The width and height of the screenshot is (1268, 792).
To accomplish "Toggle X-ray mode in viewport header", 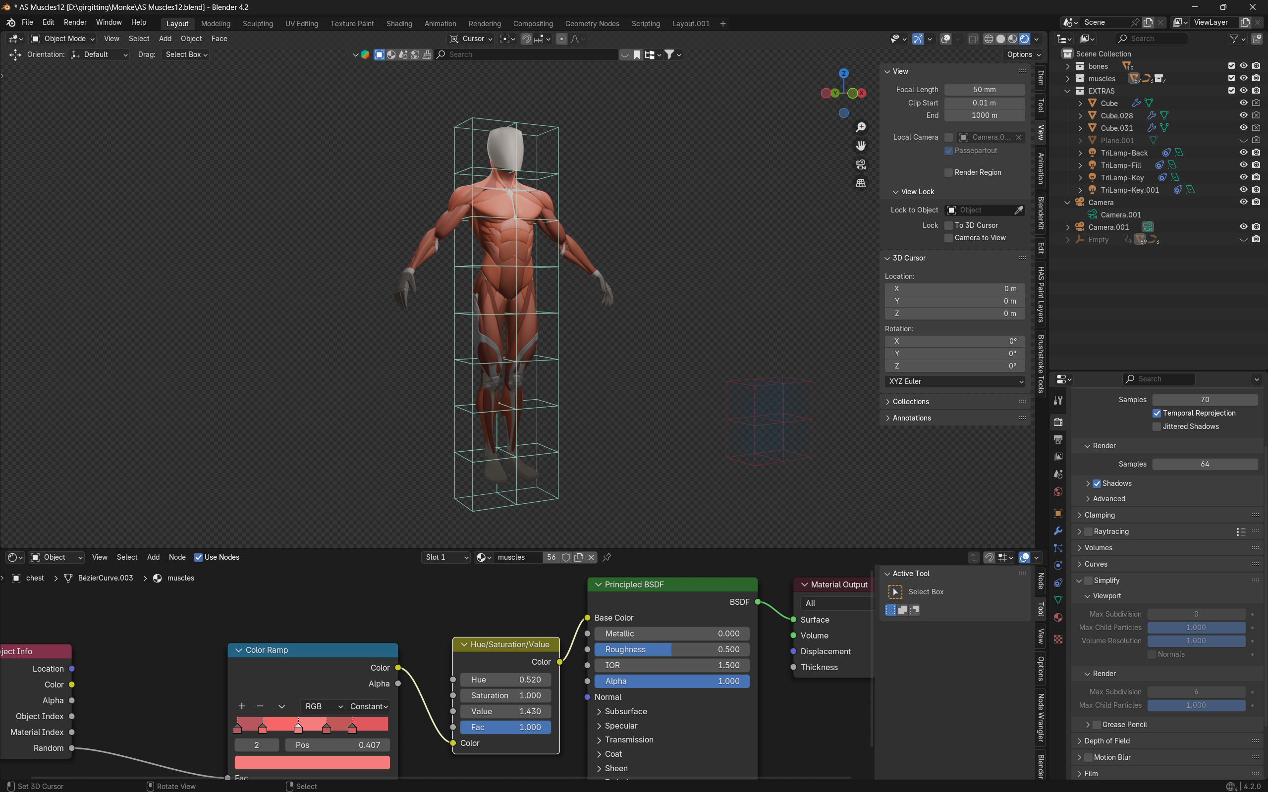I will pyautogui.click(x=973, y=39).
